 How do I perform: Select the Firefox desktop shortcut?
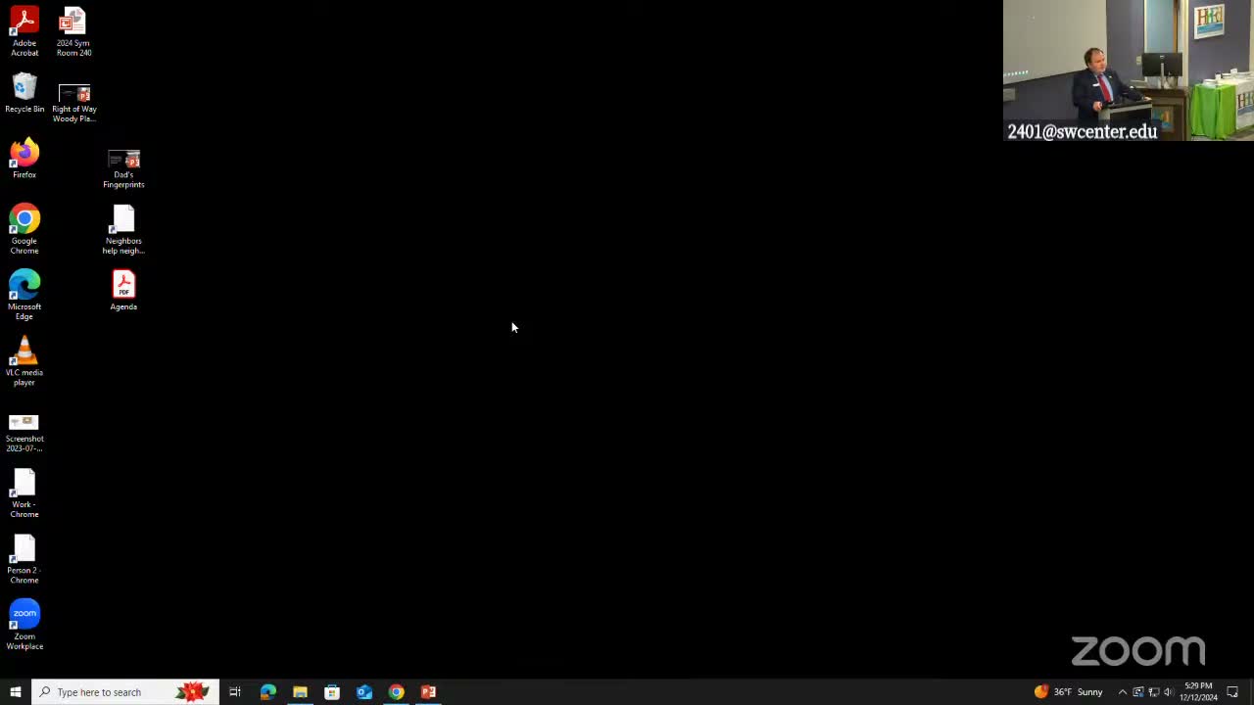(x=24, y=159)
